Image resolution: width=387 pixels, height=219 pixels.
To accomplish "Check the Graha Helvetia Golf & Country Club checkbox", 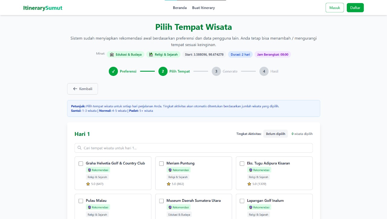I will [81, 164].
